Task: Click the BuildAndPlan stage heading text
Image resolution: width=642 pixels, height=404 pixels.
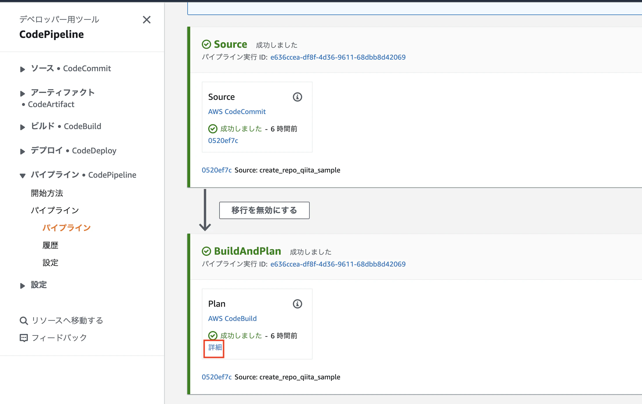Action: coord(248,251)
